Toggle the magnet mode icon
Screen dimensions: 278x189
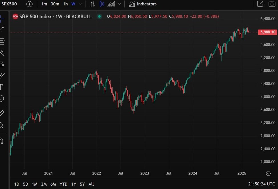[x=1, y=141]
